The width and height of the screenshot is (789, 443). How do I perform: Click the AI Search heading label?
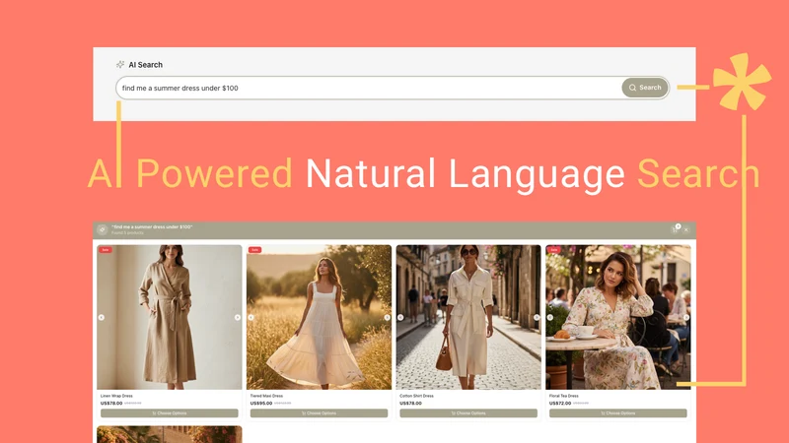click(x=145, y=65)
